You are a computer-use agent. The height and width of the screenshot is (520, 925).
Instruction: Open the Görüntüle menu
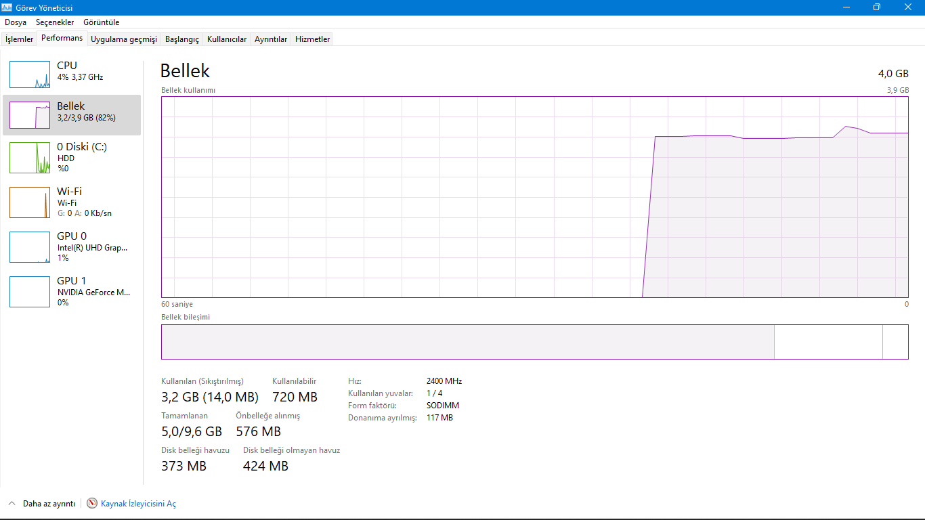101,22
